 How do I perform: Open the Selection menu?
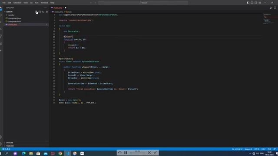17,3
